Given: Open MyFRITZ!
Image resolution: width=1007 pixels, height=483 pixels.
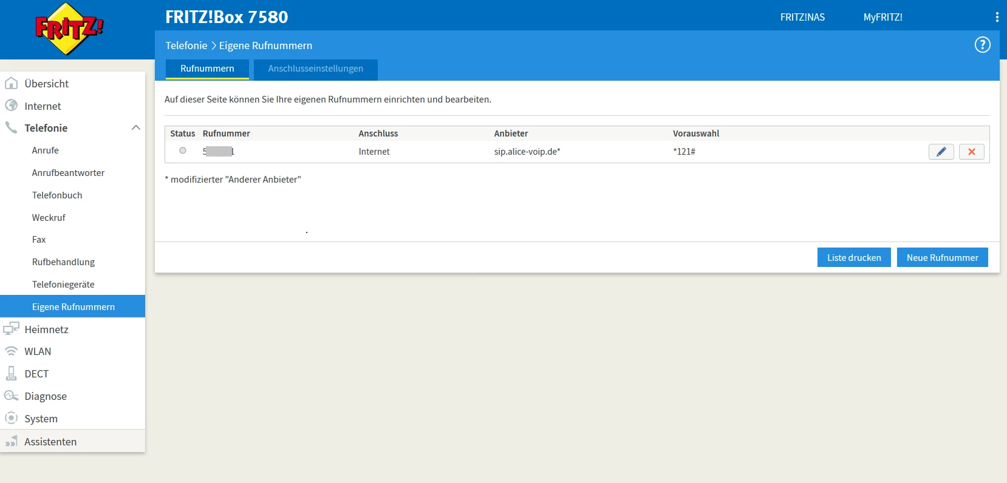Looking at the screenshot, I should pyautogui.click(x=882, y=17).
